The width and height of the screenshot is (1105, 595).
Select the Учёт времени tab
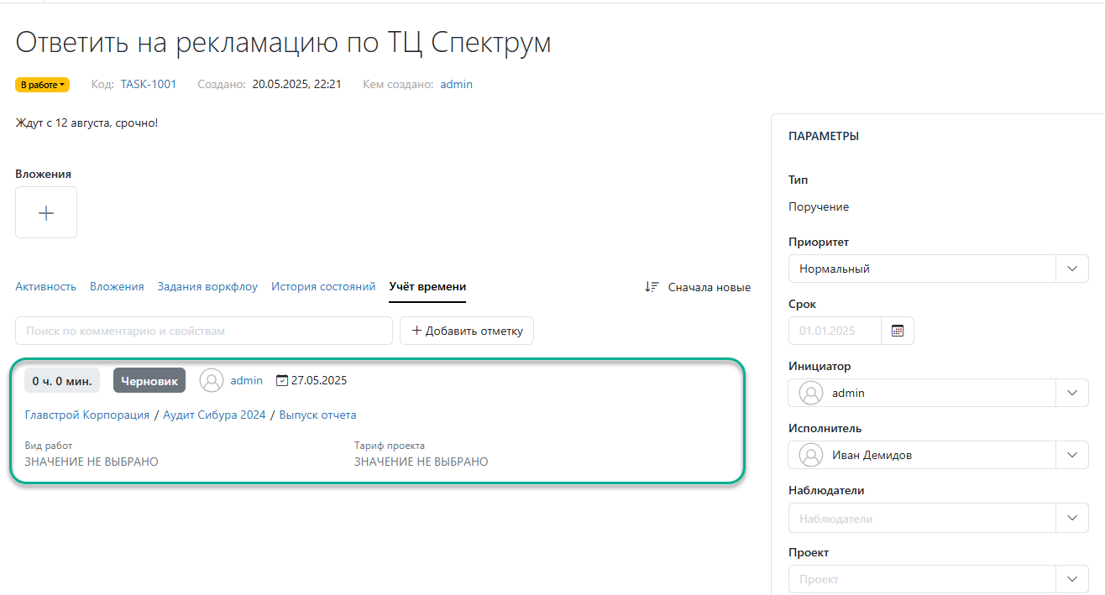click(427, 287)
